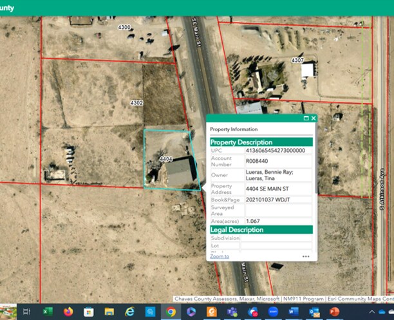Viewport: 394px width, 320px height.
Task: Open Firefox from the taskbar
Action: point(68,312)
